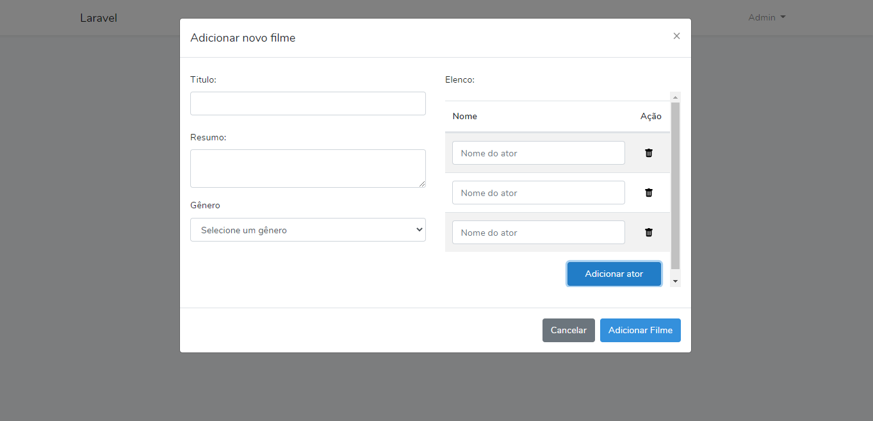Delete the first actor row
The width and height of the screenshot is (873, 421).
[x=649, y=153]
